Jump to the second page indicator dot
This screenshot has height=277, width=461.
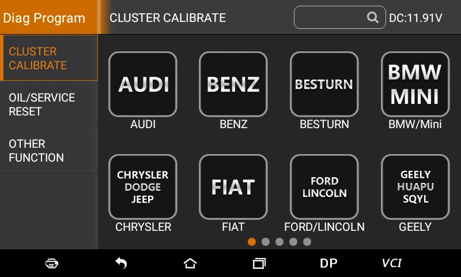pos(266,242)
